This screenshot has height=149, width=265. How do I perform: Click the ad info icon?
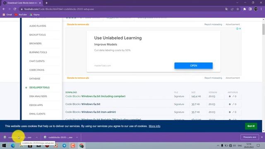(237, 29)
